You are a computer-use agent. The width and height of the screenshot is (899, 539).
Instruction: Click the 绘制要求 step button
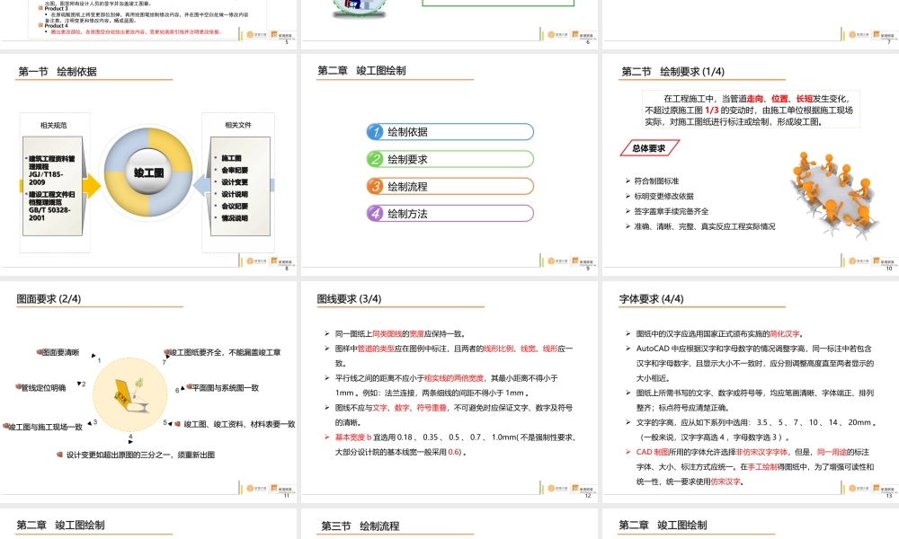[449, 158]
